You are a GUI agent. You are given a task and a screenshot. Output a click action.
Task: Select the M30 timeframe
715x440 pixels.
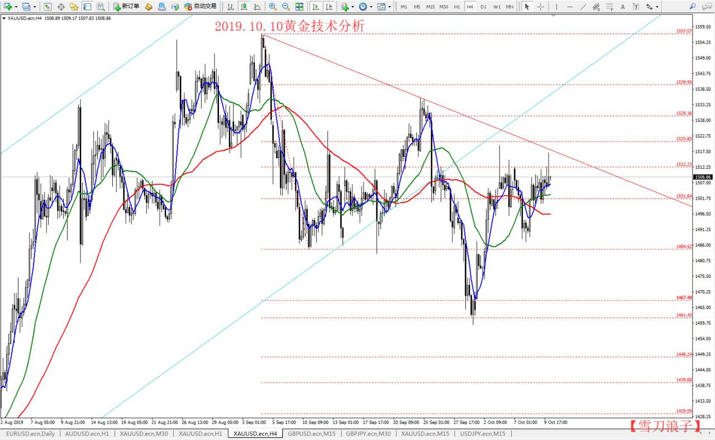point(444,7)
